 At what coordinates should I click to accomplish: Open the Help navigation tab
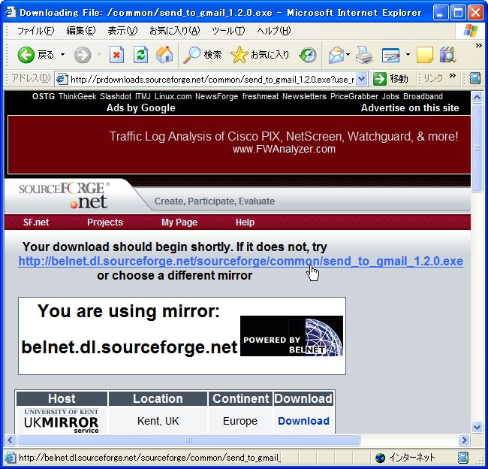click(x=245, y=222)
